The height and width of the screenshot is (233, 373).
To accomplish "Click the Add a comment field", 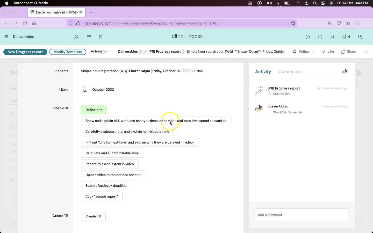I will pos(301,215).
